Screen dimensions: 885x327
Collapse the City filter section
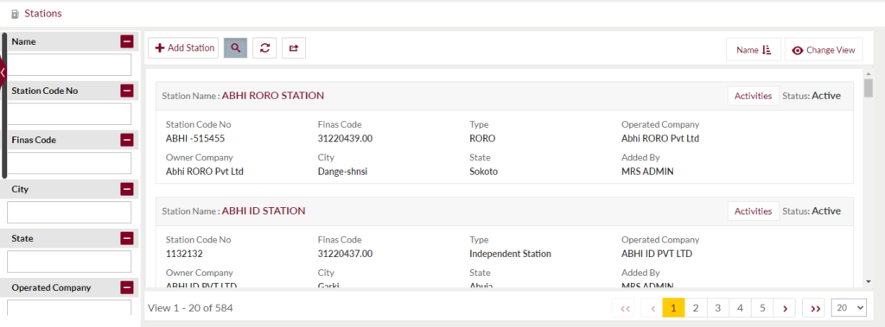(x=127, y=190)
